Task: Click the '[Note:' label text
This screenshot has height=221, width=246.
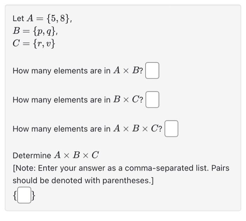Action: [x=25, y=168]
